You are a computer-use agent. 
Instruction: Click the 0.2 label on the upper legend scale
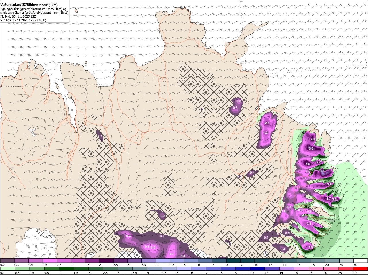point(2,264)
